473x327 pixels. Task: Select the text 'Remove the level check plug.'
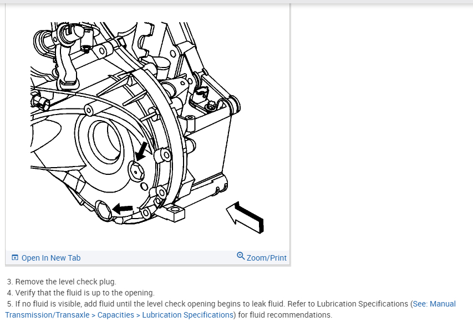[x=65, y=282]
